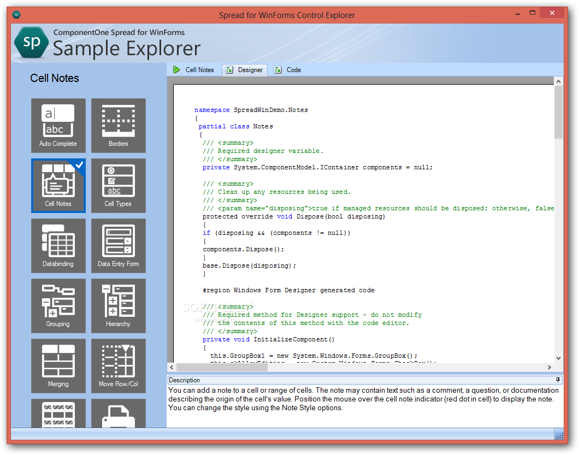This screenshot has height=455, width=579.
Task: Click the '#region Windows Form Designer generated code' line
Action: click(288, 290)
